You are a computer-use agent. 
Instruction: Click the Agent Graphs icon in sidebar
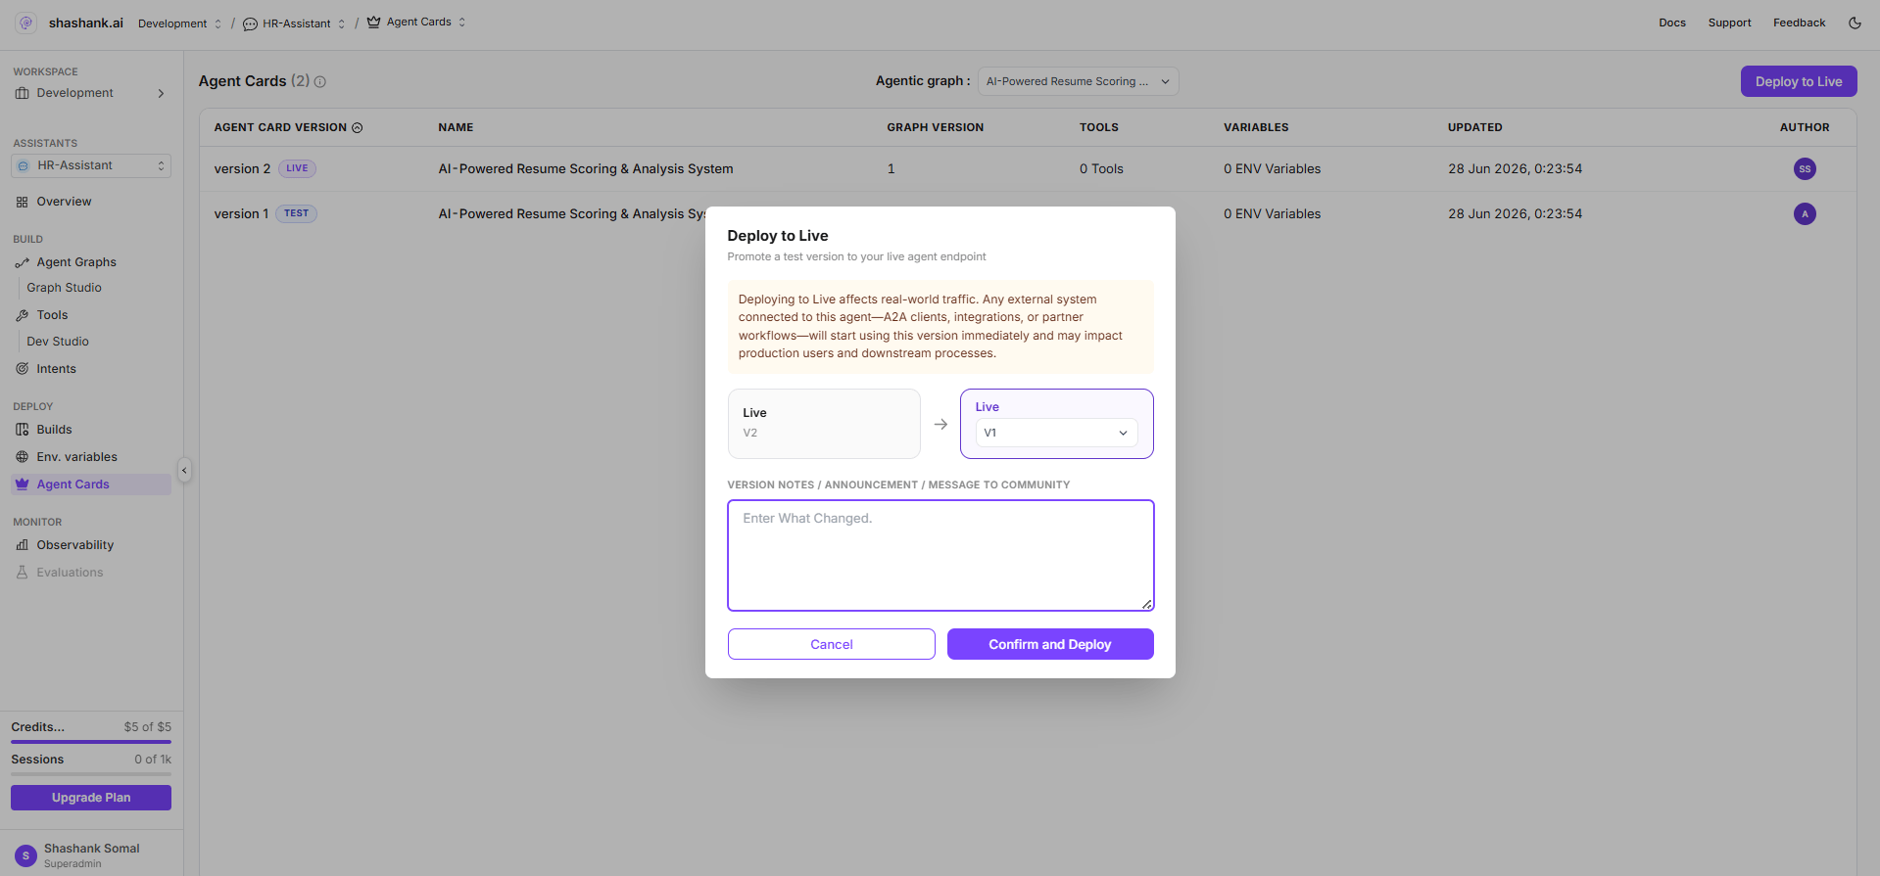[22, 262]
